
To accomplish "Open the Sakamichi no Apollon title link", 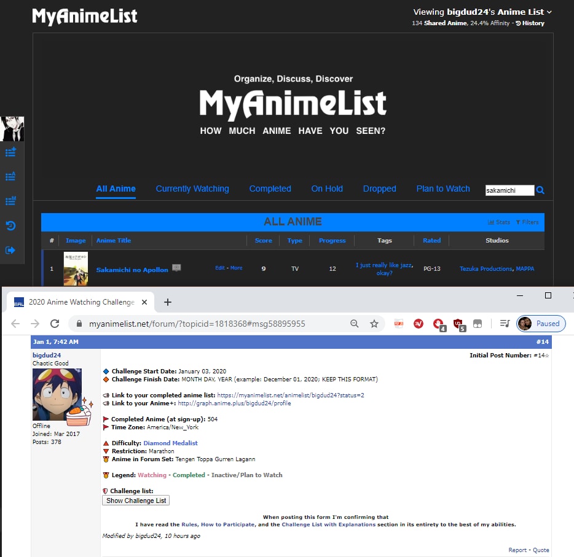I will [x=132, y=270].
